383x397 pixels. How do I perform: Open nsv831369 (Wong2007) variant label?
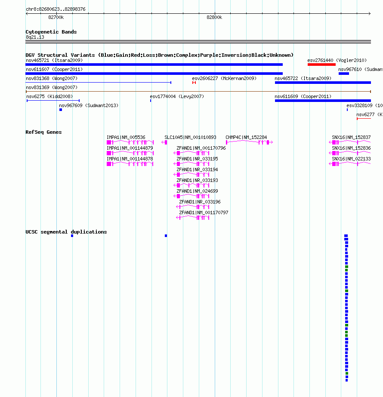pos(52,87)
